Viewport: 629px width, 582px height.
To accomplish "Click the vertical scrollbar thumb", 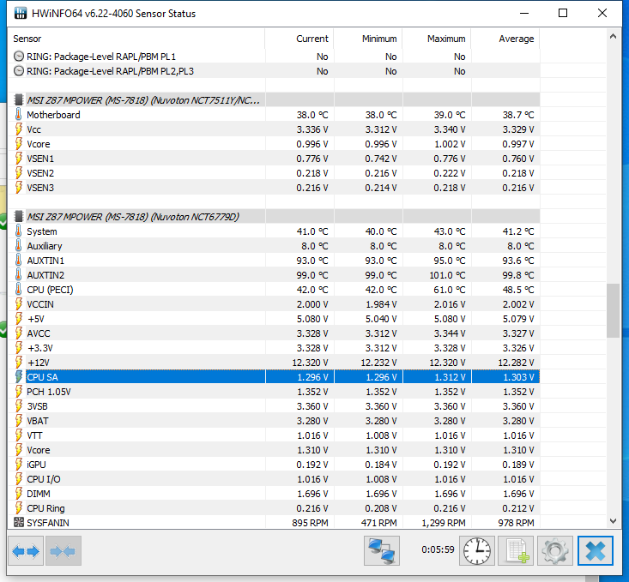I will point(613,311).
